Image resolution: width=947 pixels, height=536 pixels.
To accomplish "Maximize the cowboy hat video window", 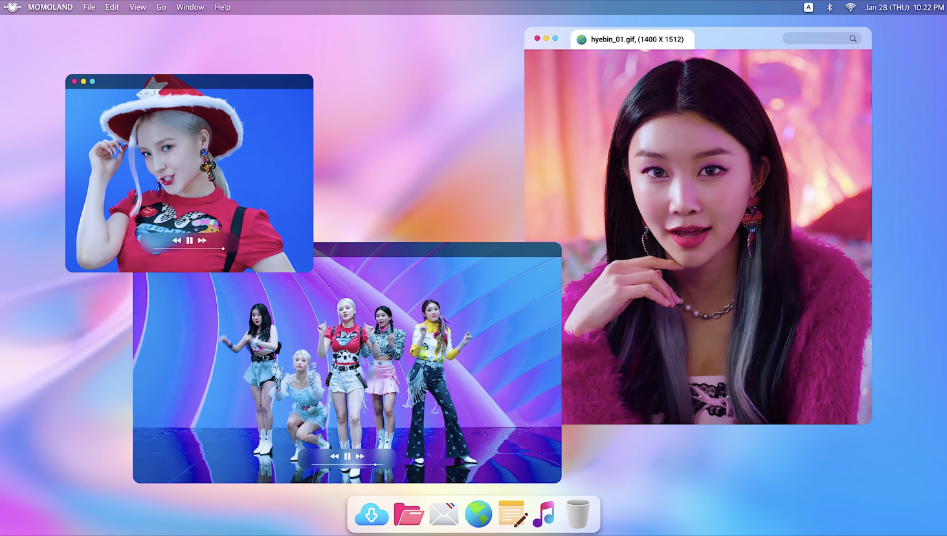I will tap(93, 82).
